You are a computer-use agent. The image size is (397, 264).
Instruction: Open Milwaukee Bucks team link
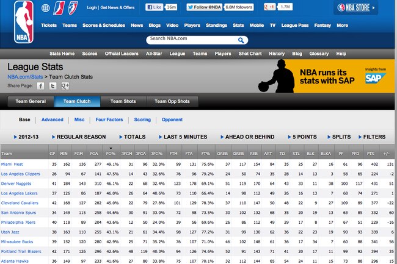17,242
